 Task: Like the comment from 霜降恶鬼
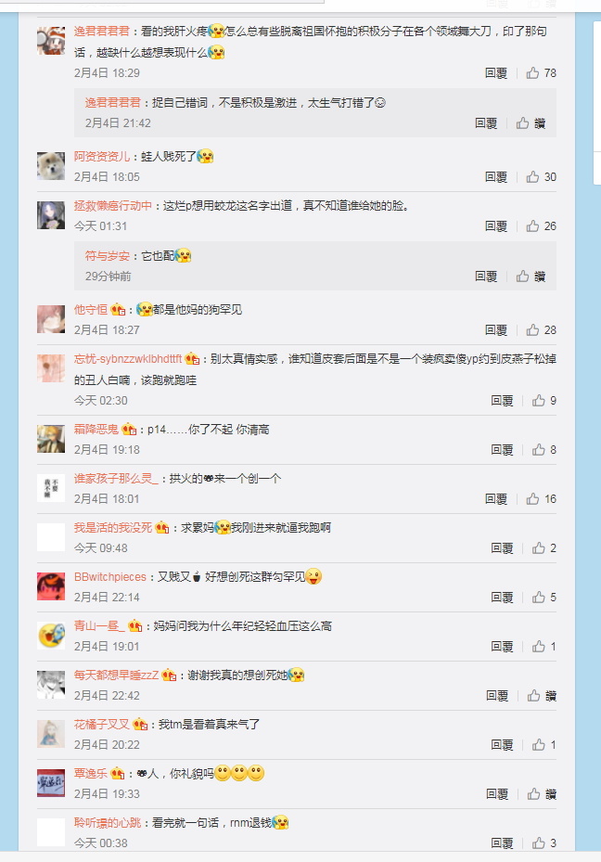(x=538, y=450)
